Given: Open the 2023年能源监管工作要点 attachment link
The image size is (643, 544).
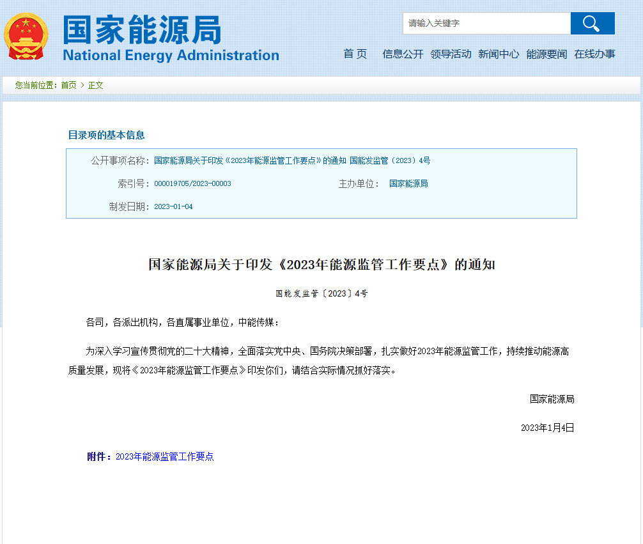Looking at the screenshot, I should pyautogui.click(x=164, y=456).
